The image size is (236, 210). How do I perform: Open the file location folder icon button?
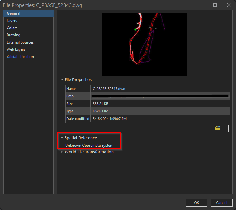[218, 128]
